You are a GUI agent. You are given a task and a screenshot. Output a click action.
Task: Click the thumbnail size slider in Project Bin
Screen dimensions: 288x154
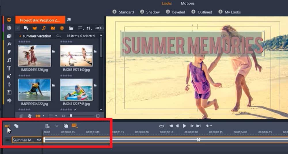tap(71, 116)
